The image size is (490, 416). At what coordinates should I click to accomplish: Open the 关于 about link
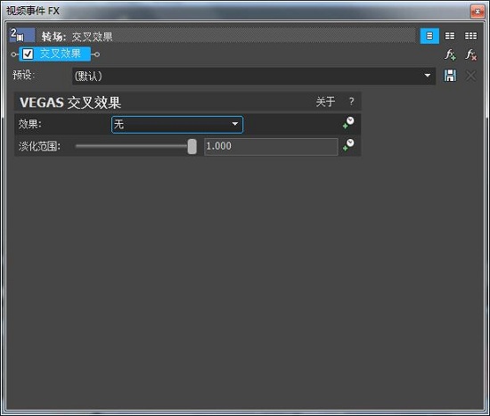(325, 102)
